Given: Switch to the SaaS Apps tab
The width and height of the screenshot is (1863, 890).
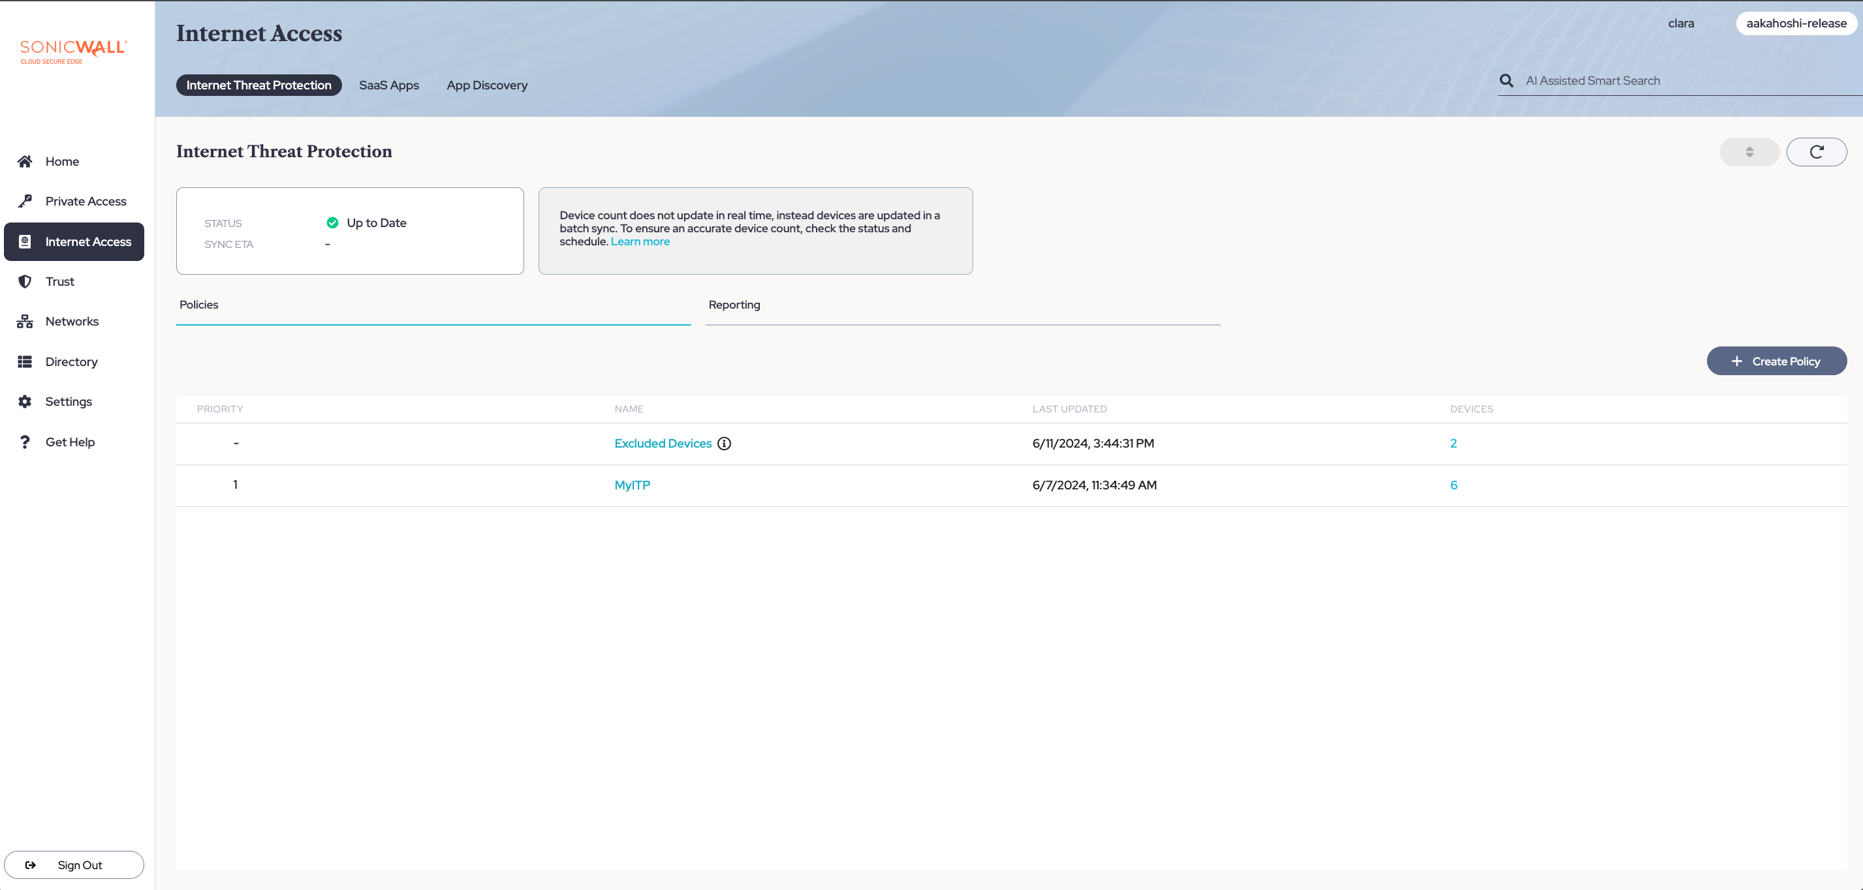Looking at the screenshot, I should [388, 85].
